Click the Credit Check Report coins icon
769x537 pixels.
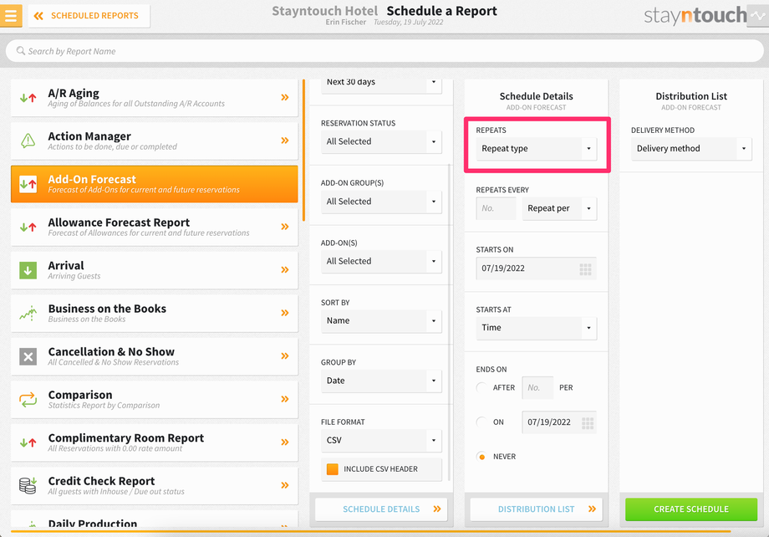pyautogui.click(x=28, y=485)
